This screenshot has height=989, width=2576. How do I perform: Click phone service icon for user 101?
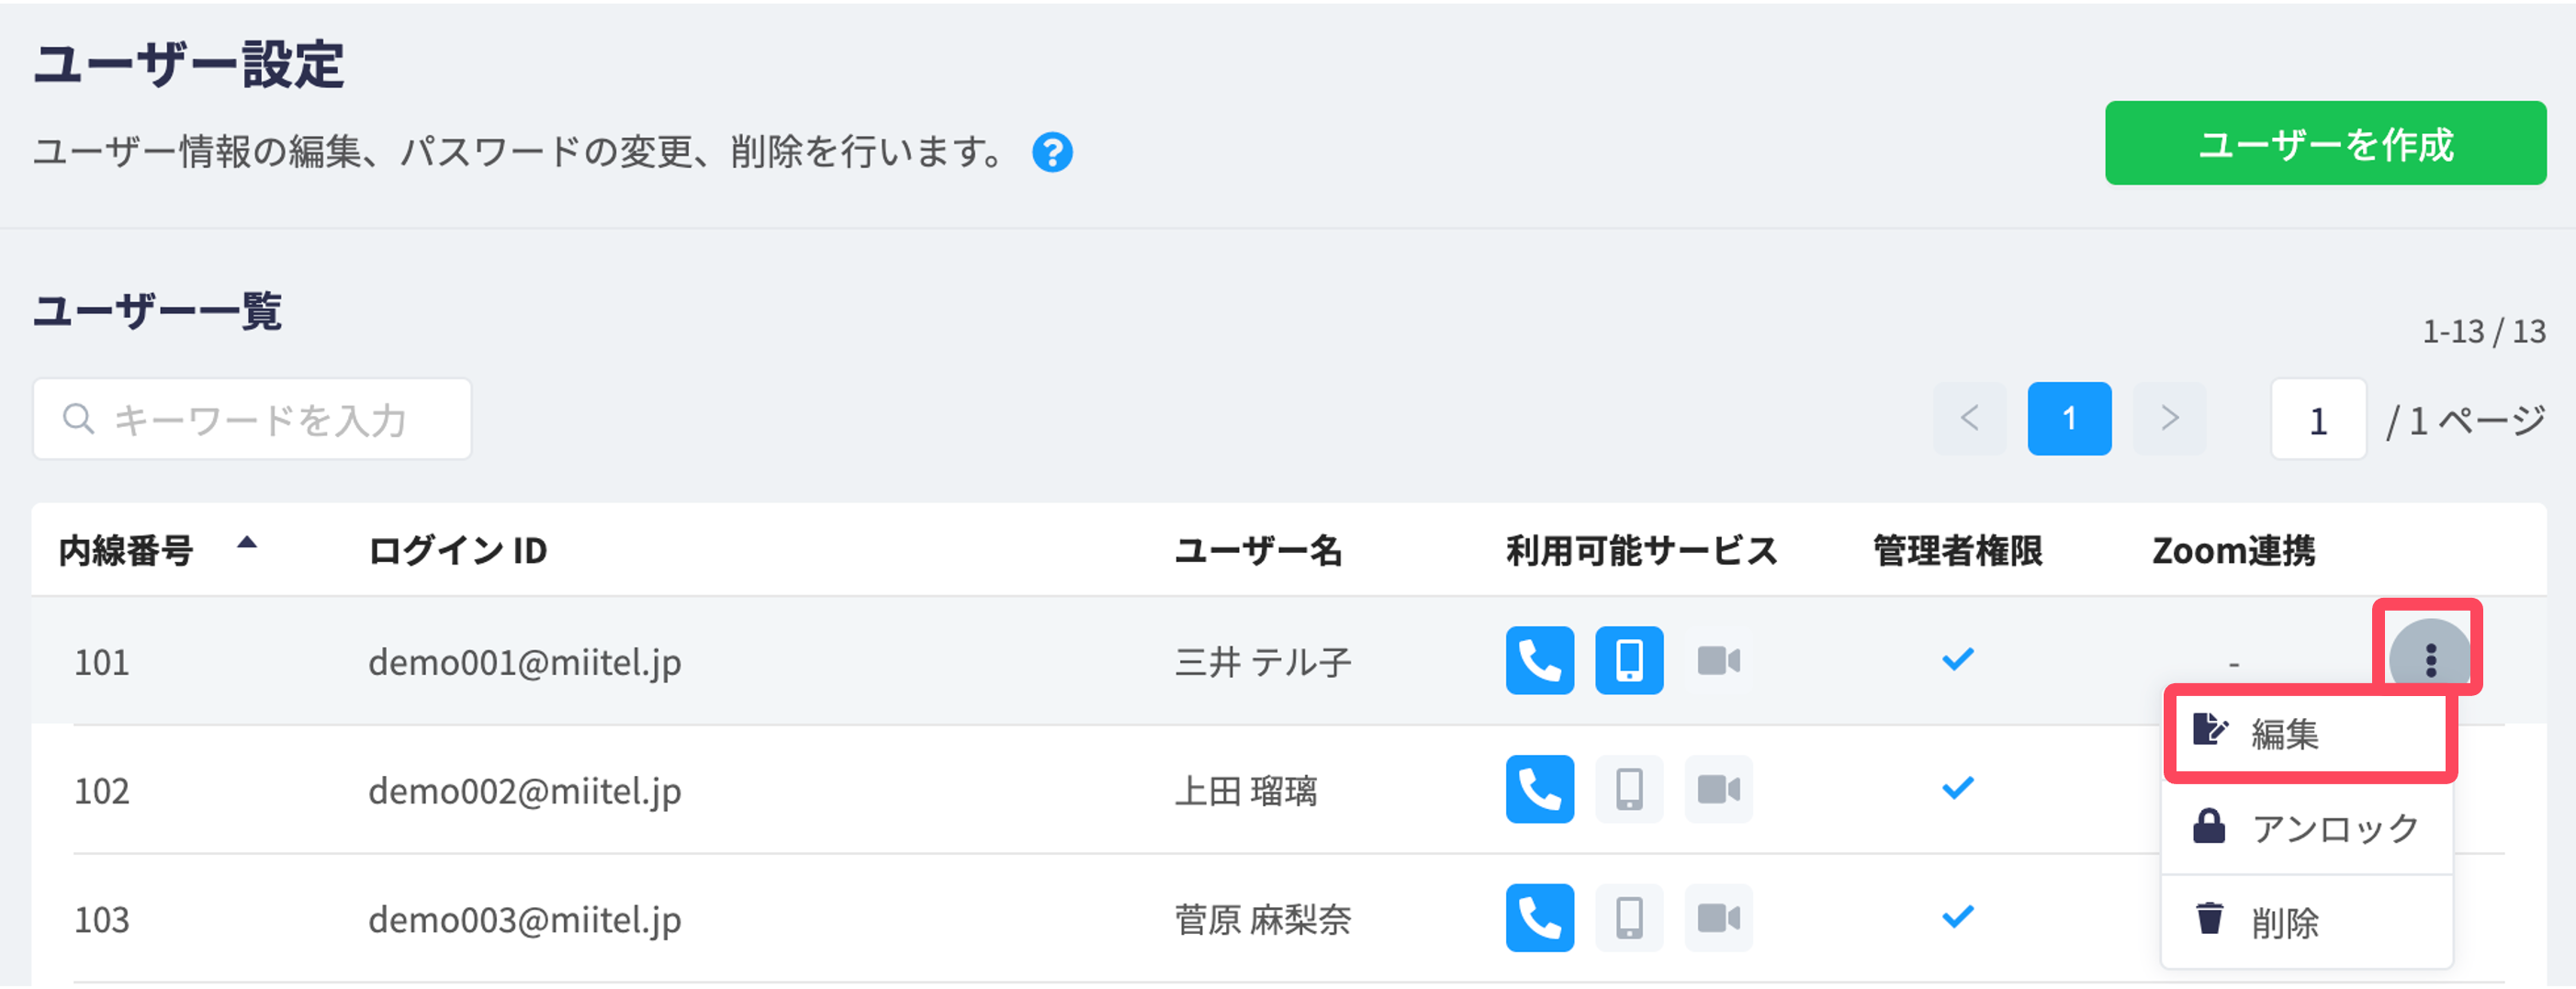pos(1540,661)
